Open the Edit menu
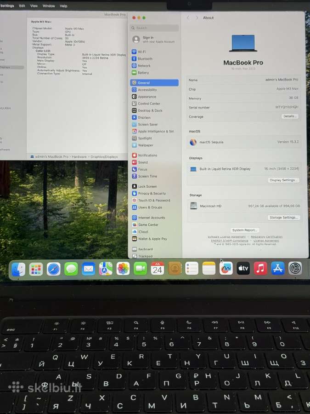This screenshot has height=414, width=310. click(22, 6)
